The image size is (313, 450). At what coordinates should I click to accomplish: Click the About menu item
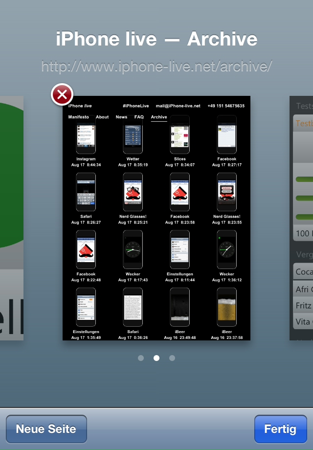tap(102, 117)
